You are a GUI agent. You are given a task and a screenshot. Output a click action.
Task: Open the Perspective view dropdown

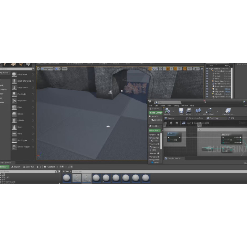[47, 69]
